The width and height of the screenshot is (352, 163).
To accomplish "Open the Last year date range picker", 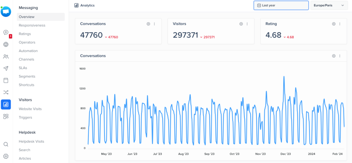I will pos(281,6).
